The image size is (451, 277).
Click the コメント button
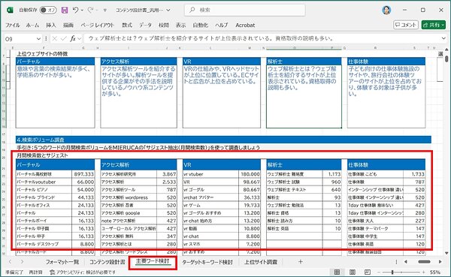click(406, 25)
